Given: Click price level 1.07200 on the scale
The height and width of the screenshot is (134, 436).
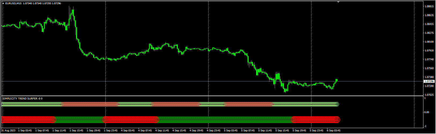Looking at the screenshot, I should coord(430,86).
